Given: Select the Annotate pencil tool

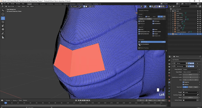Looking at the screenshot, I should [x=3, y=33].
